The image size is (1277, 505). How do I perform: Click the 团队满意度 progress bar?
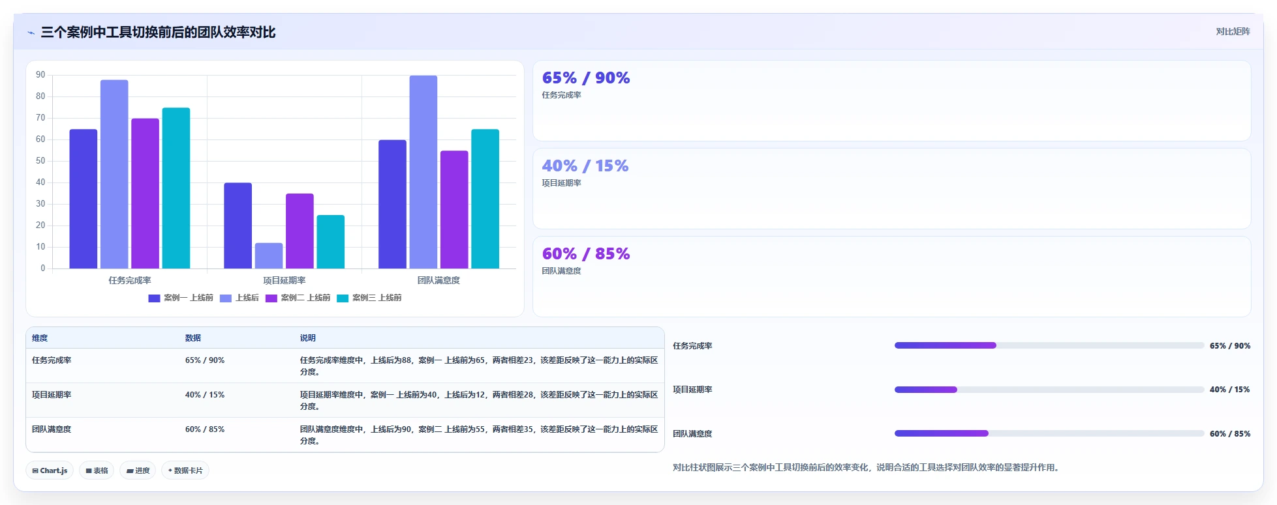(1049, 433)
